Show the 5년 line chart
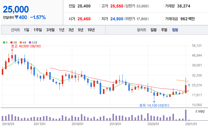Viewport: 208px width, 129px height. coord(81,30)
